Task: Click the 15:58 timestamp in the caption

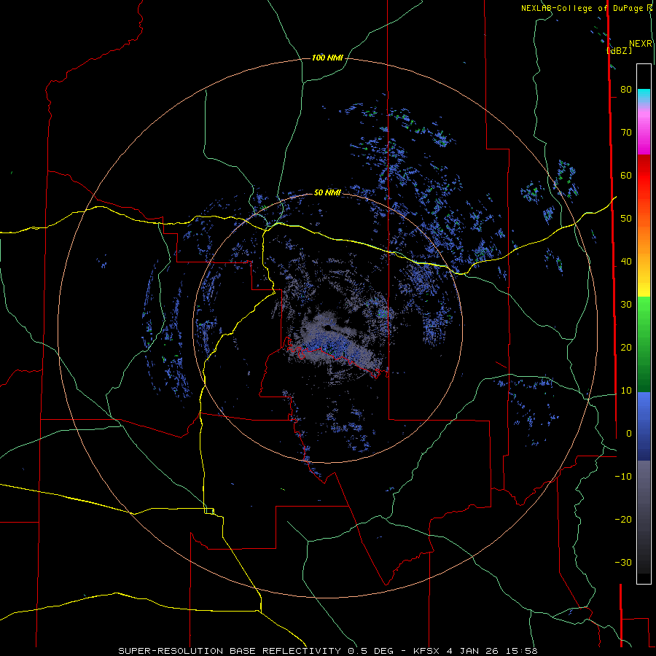Action: [521, 651]
